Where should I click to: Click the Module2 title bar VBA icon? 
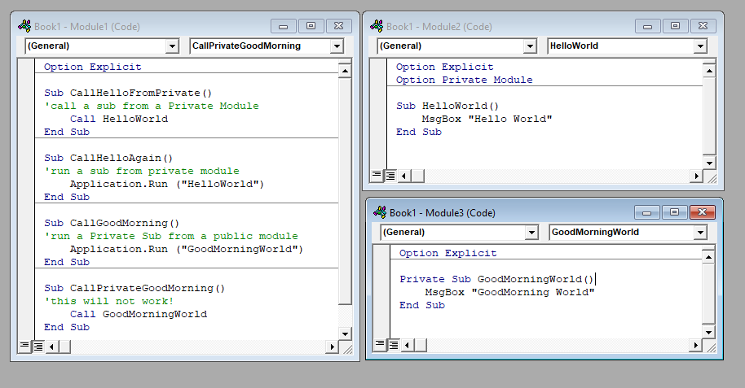[377, 26]
